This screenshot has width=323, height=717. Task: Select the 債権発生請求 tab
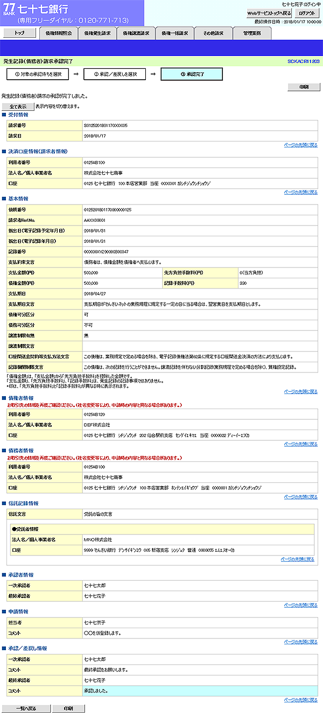97,33
